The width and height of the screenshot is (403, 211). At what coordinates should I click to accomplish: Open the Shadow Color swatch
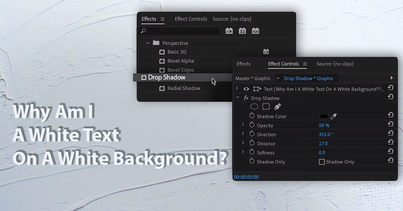324,116
